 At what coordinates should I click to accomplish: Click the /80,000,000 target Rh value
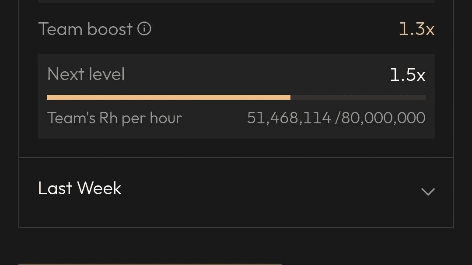380,118
